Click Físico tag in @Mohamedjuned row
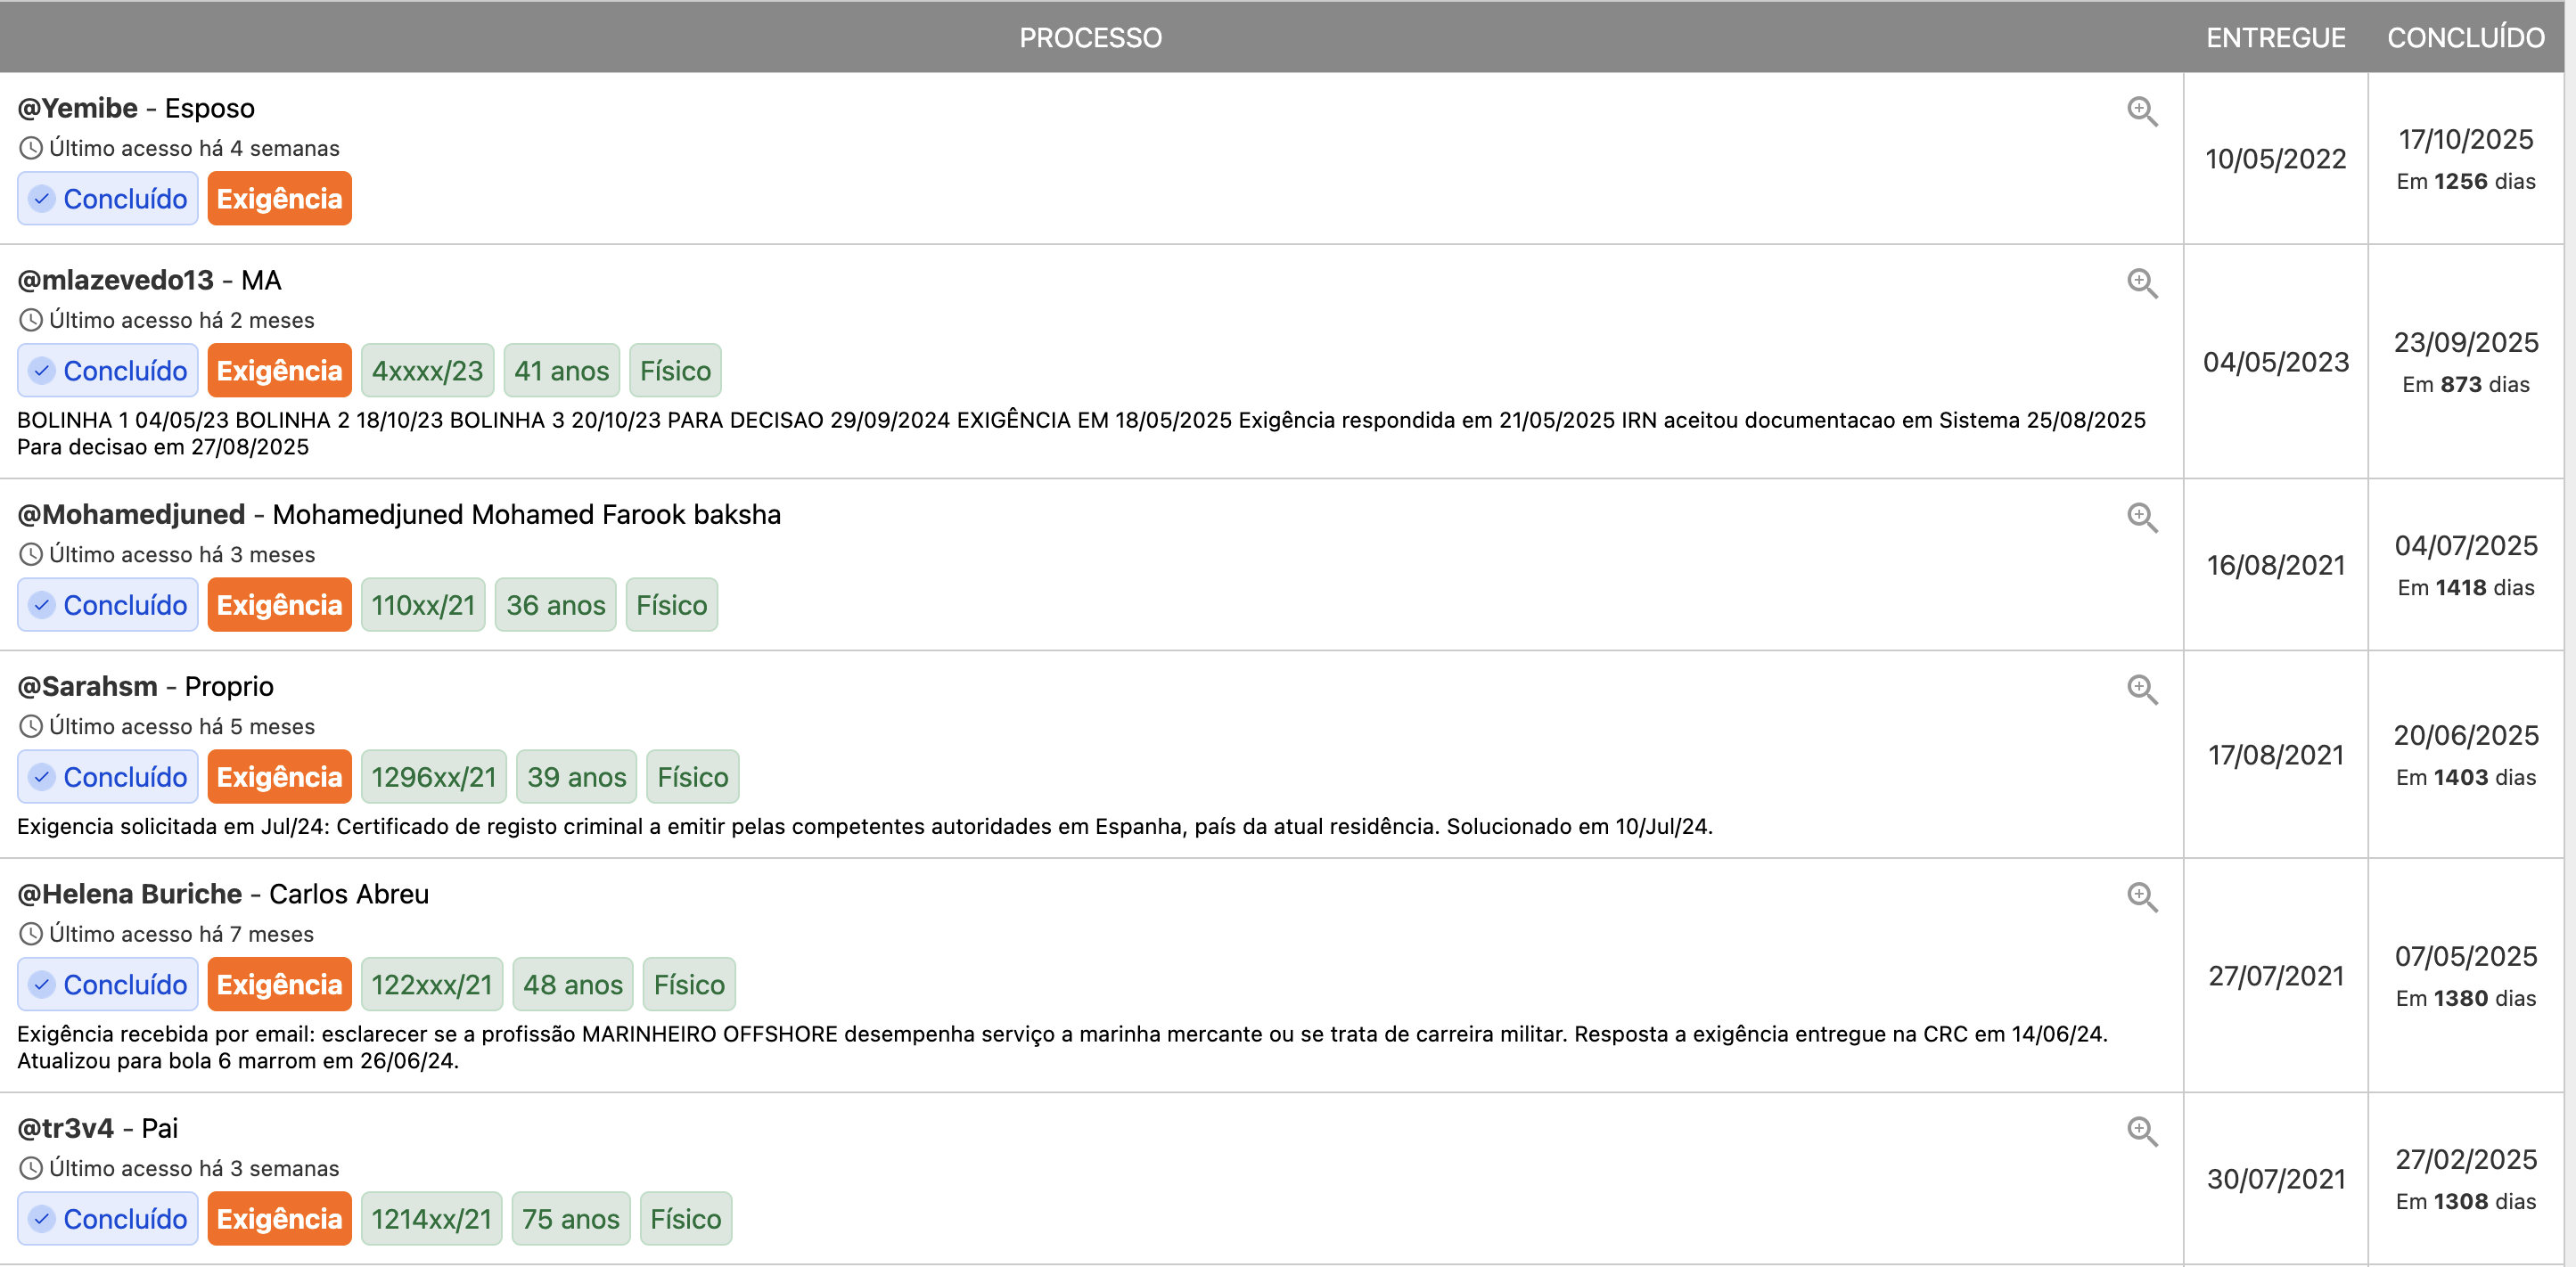The height and width of the screenshot is (1267, 2576). coord(671,605)
